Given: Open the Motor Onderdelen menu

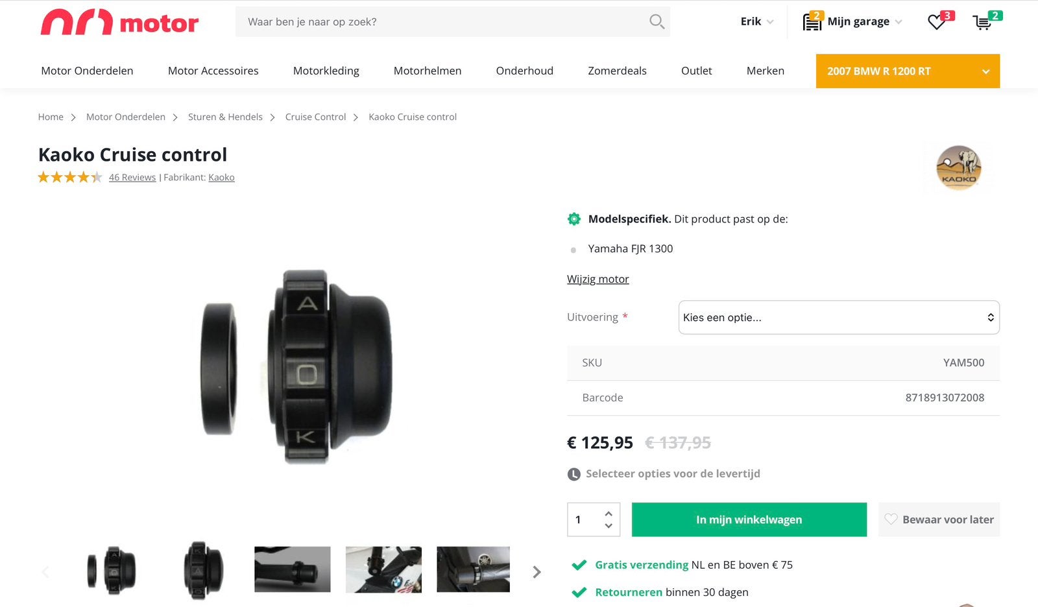Looking at the screenshot, I should point(87,71).
